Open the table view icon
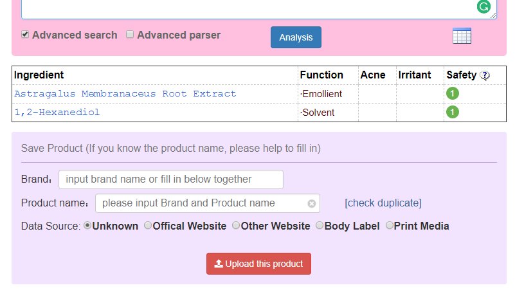 462,36
